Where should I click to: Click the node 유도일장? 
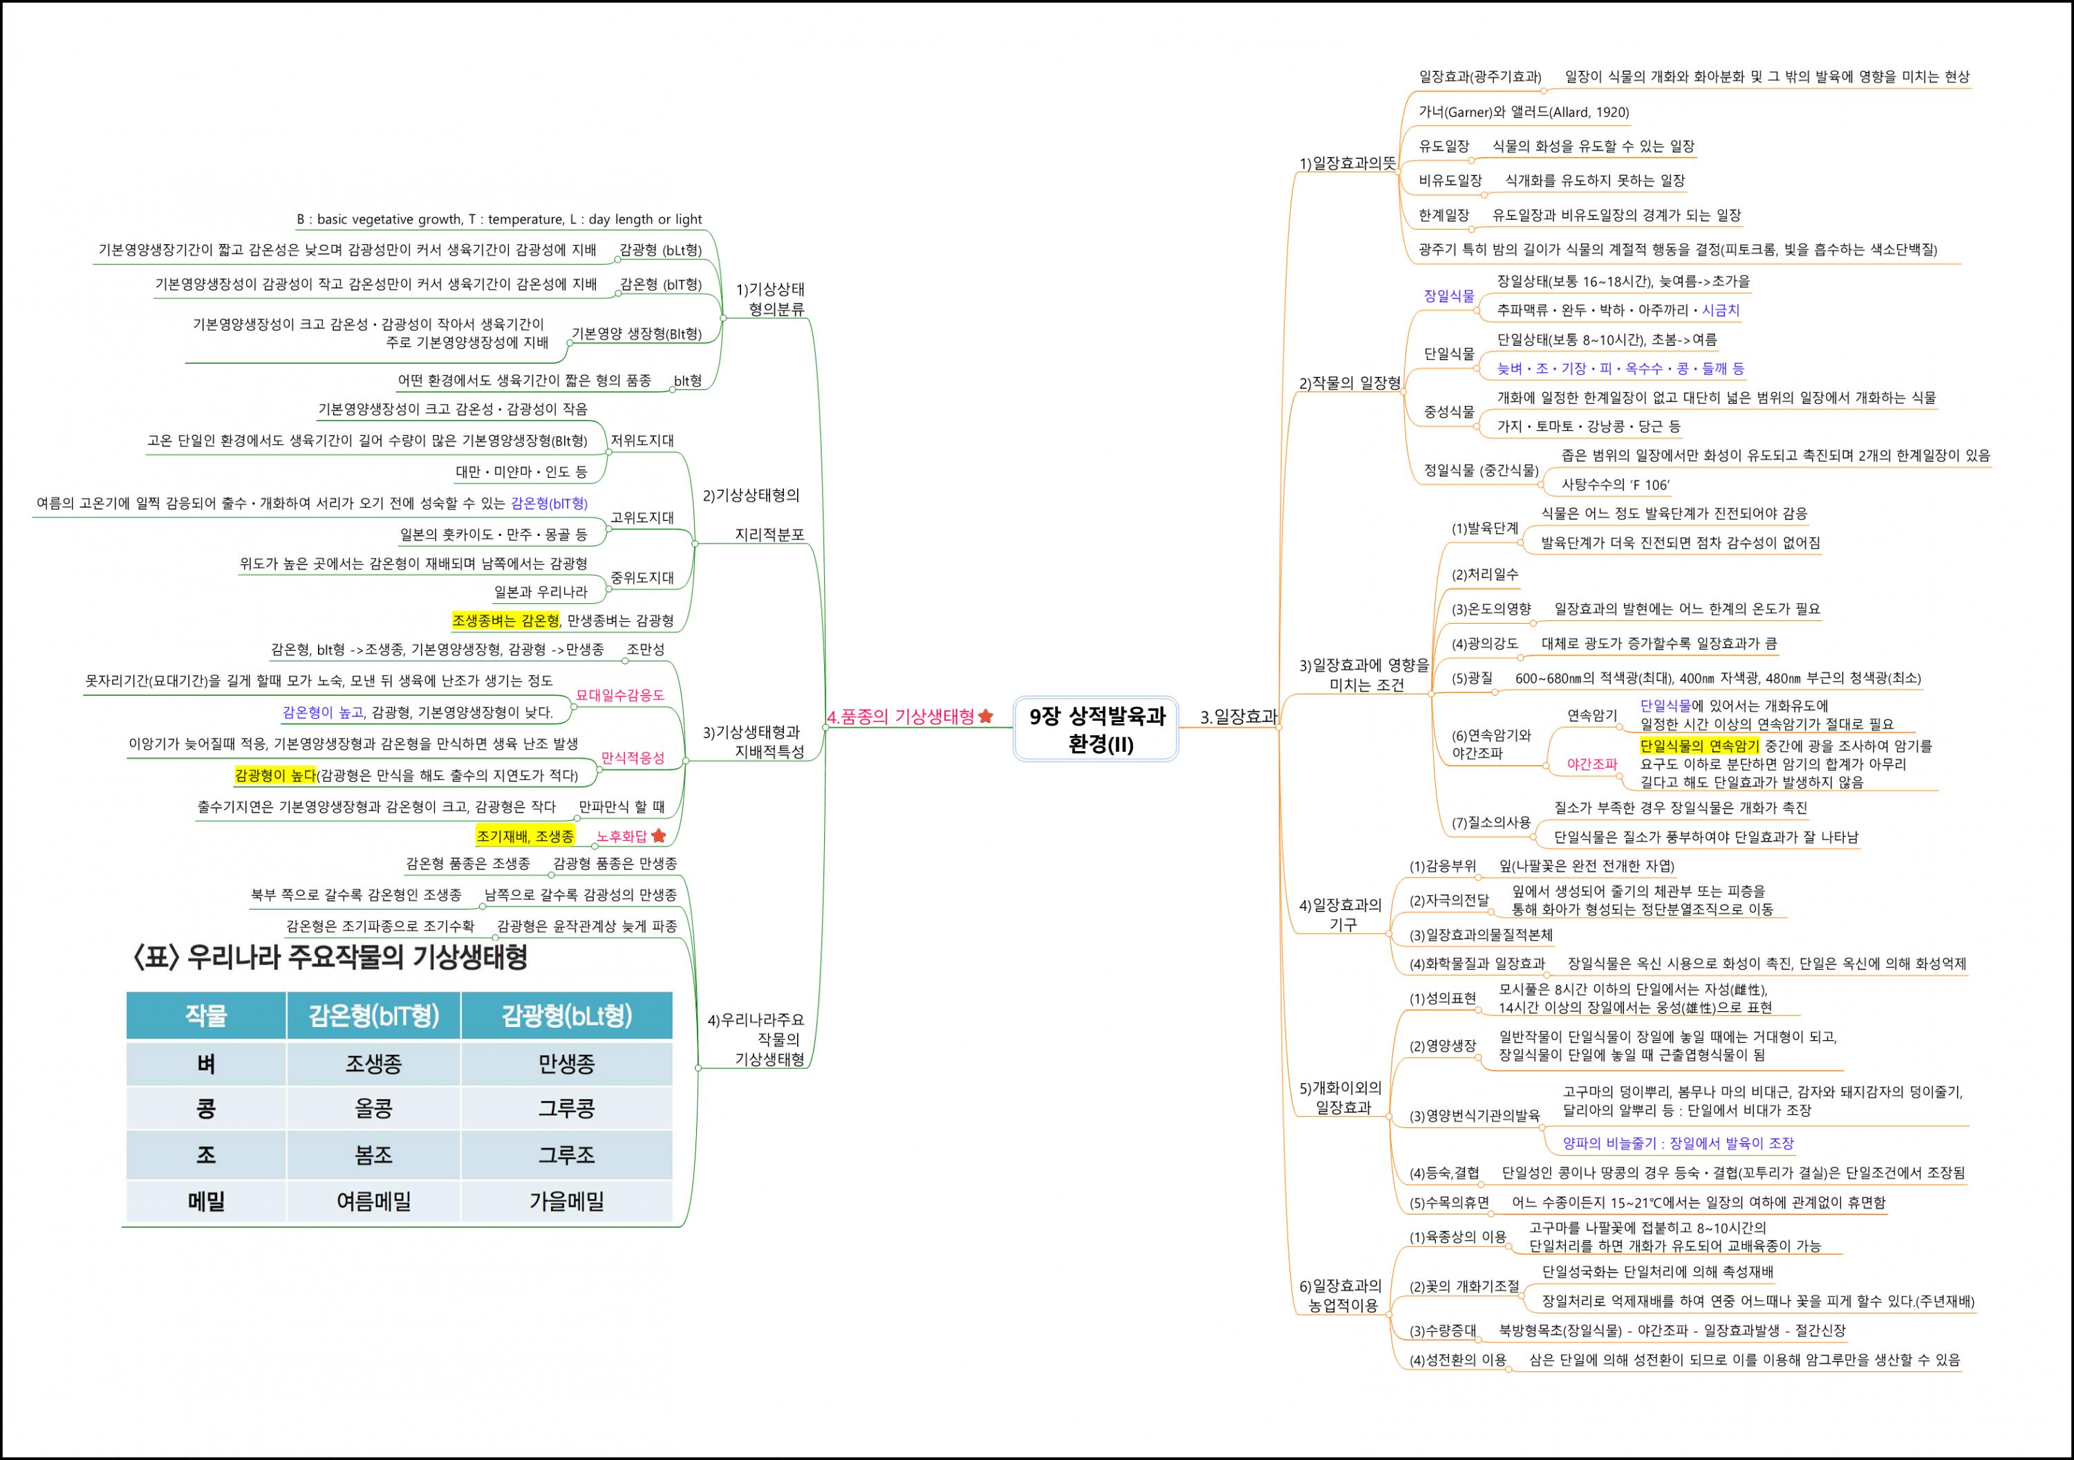tap(1444, 147)
